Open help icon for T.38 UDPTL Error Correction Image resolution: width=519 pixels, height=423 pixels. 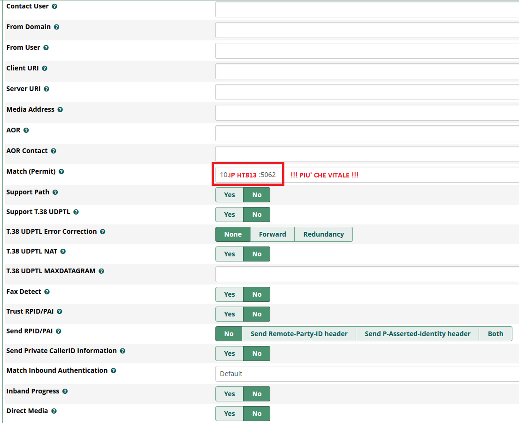pyautogui.click(x=103, y=232)
